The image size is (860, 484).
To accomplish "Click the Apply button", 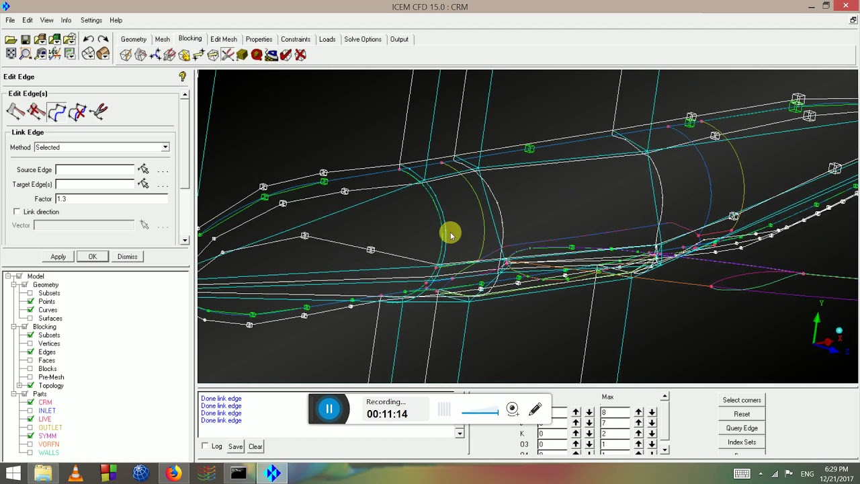I will coord(58,257).
